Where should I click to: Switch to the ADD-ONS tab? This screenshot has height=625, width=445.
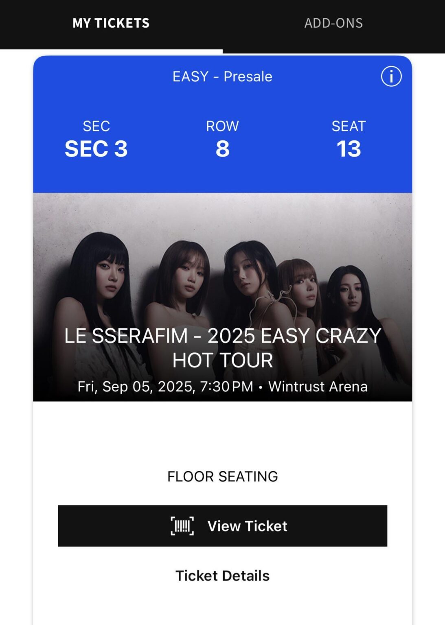[333, 23]
